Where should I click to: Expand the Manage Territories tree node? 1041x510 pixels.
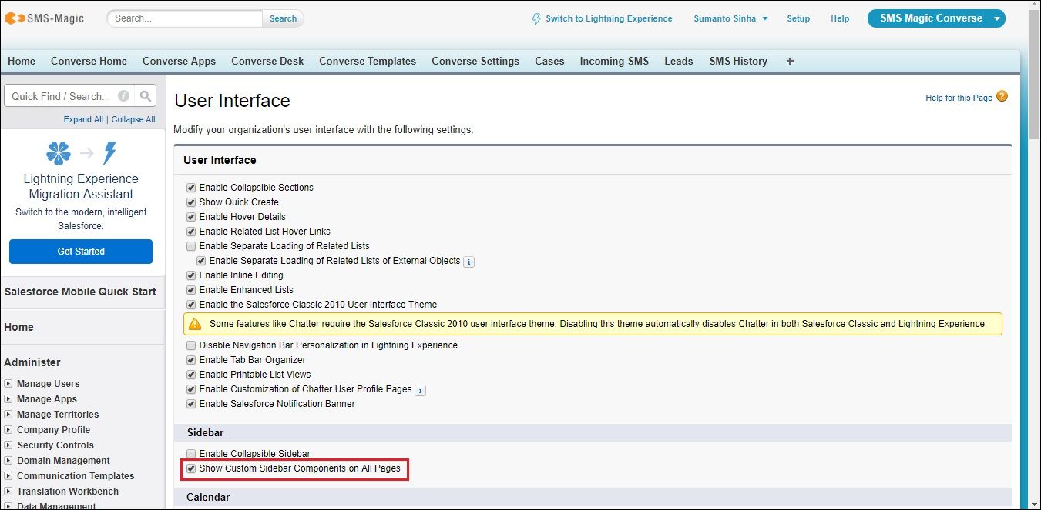(8, 414)
